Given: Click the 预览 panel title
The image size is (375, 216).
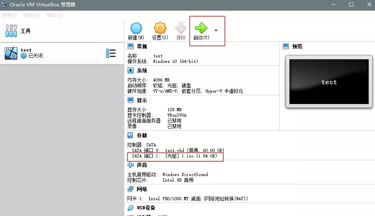Looking at the screenshot, I should (297, 46).
